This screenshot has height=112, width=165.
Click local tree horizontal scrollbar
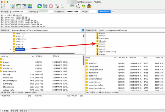click(x=37, y=53)
